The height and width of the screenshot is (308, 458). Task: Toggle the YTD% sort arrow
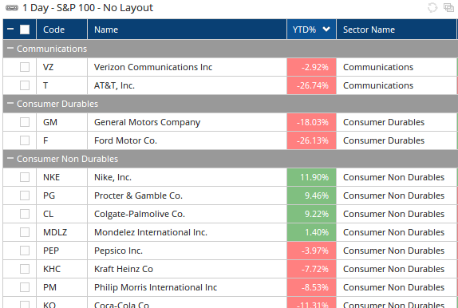coord(326,30)
